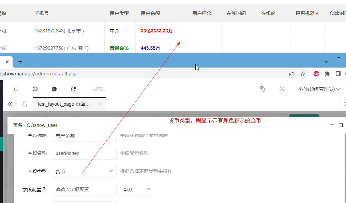This screenshot has width=346, height=203.
Task: Click the tag note icon
Action: 262,89
